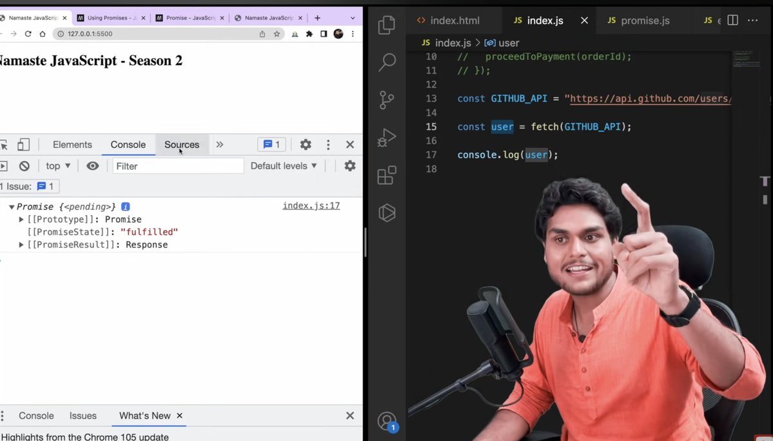This screenshot has height=441, width=773.
Task: Open Console settings gear
Action: 350,166
